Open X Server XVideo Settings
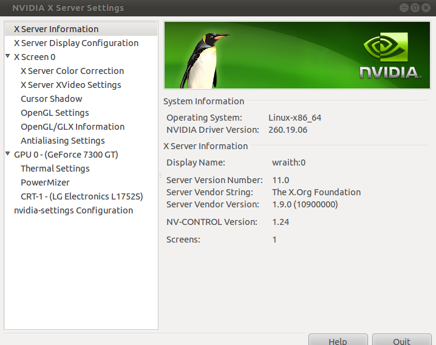 pos(71,85)
